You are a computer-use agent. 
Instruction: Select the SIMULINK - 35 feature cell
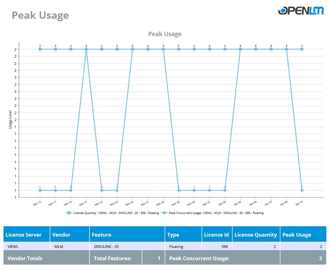(x=106, y=247)
